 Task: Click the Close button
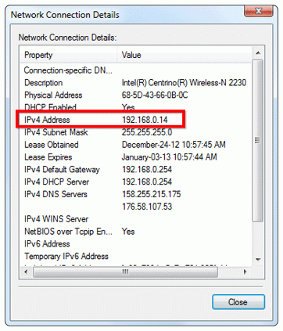coord(238,302)
